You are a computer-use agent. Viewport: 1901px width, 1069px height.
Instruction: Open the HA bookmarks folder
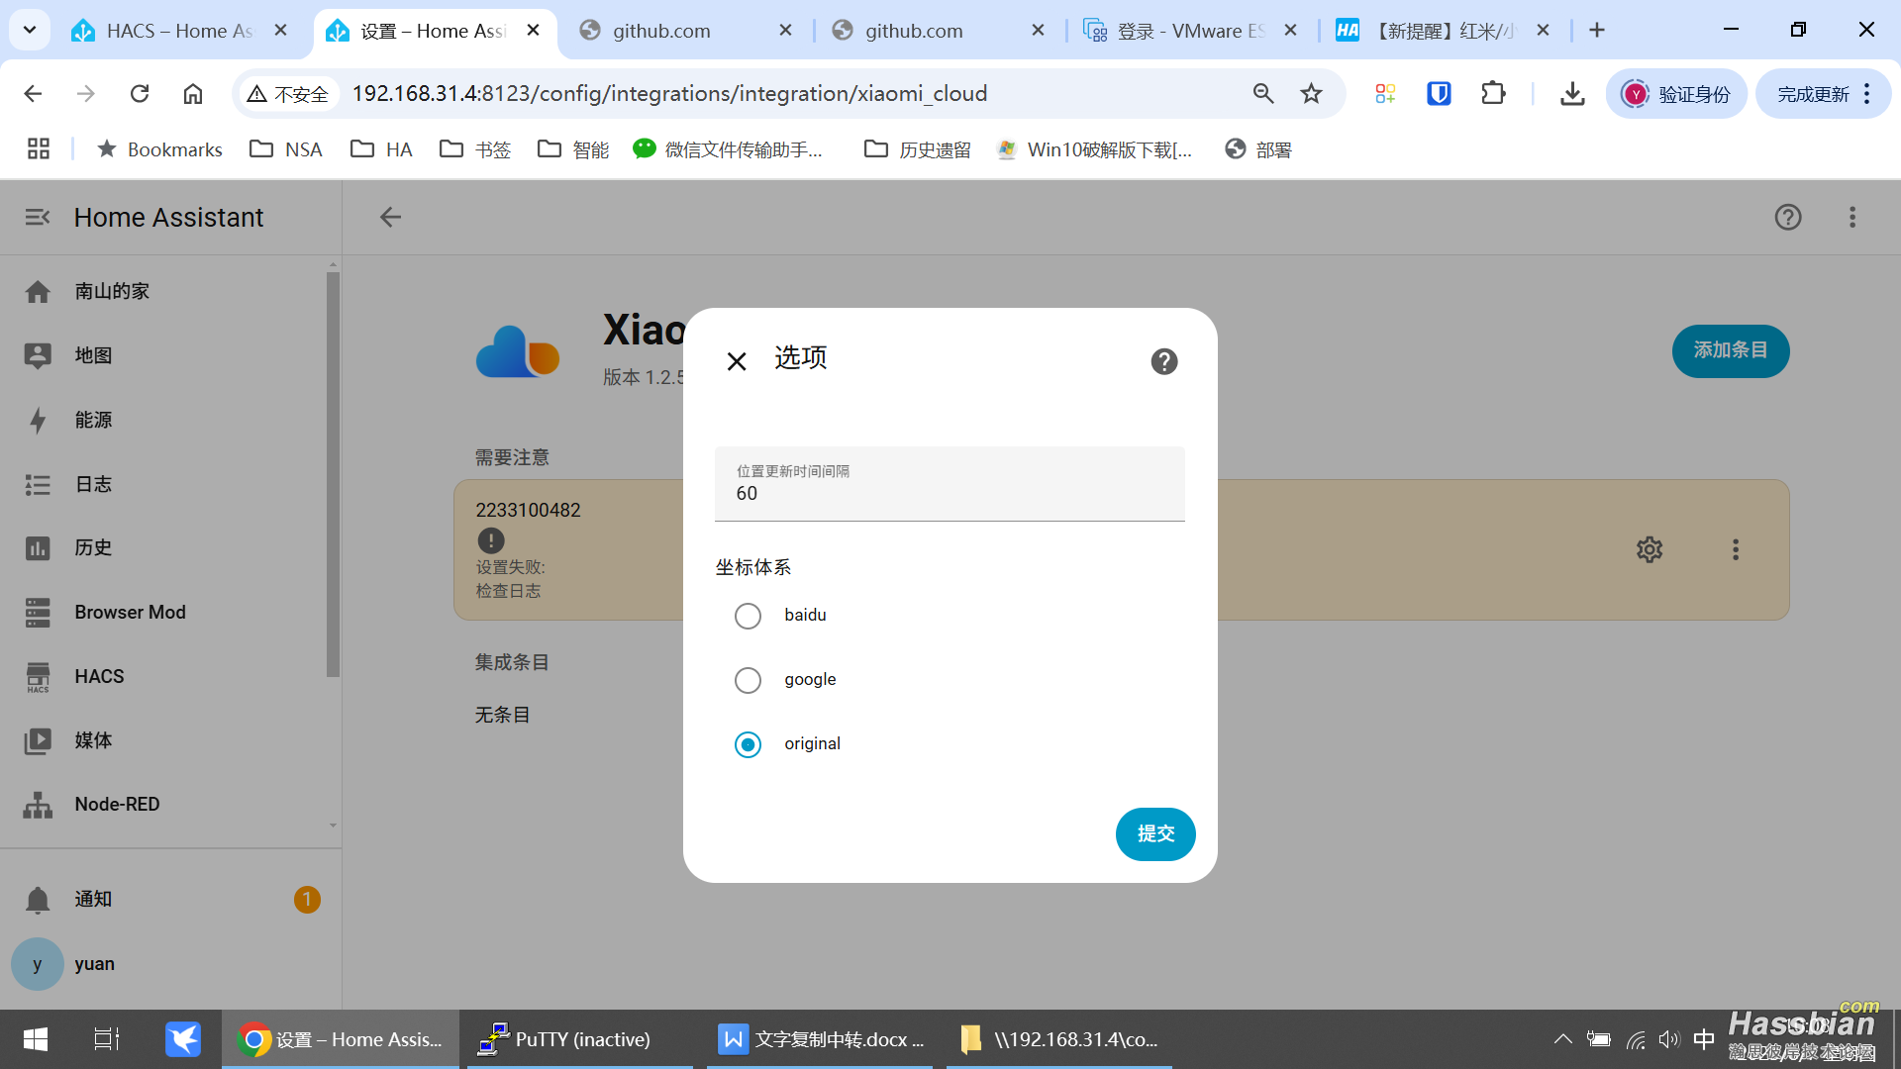click(x=381, y=148)
